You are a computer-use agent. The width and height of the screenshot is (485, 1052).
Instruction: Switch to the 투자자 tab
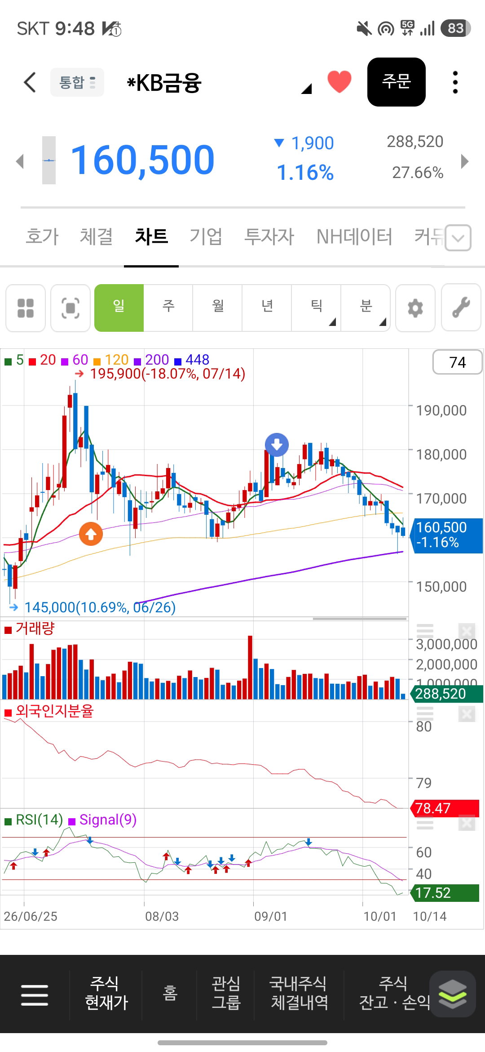[269, 236]
